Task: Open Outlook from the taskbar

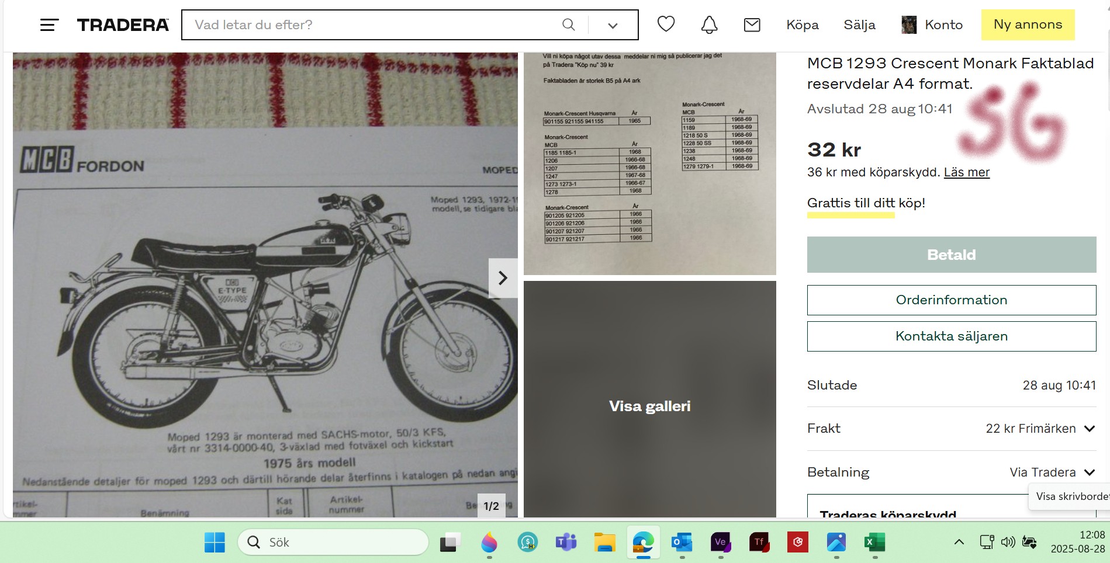Action: (x=682, y=543)
